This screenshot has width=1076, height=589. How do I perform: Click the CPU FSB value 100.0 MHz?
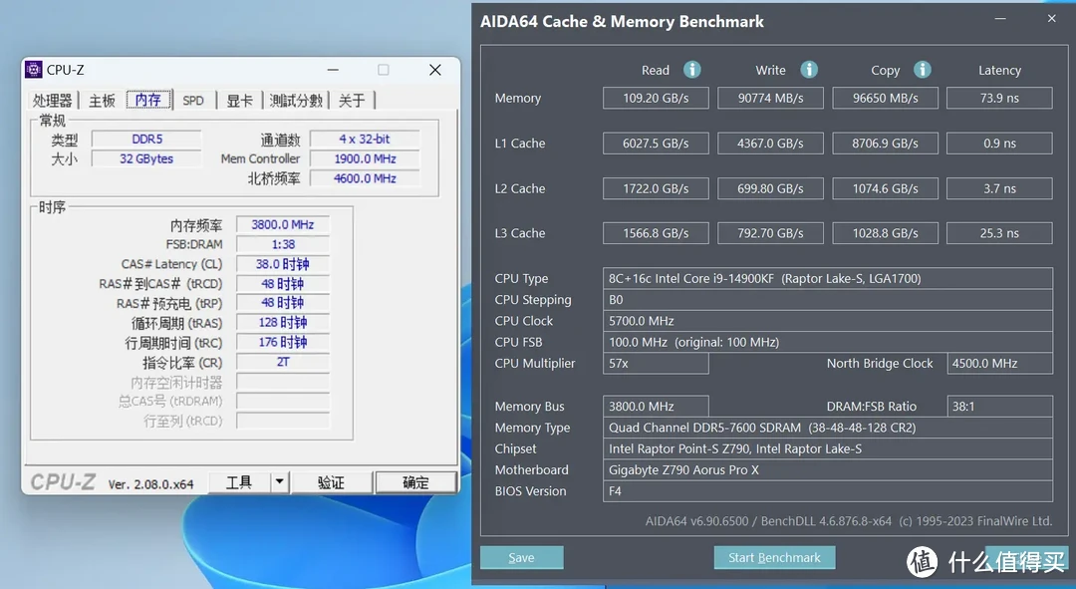[x=828, y=342]
